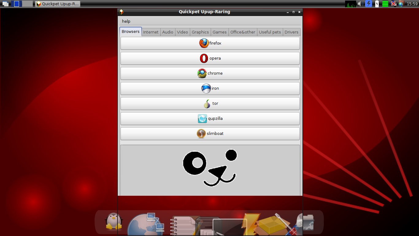The width and height of the screenshot is (419, 236).
Task: Open the spiral notebook dock icon
Action: click(183, 226)
